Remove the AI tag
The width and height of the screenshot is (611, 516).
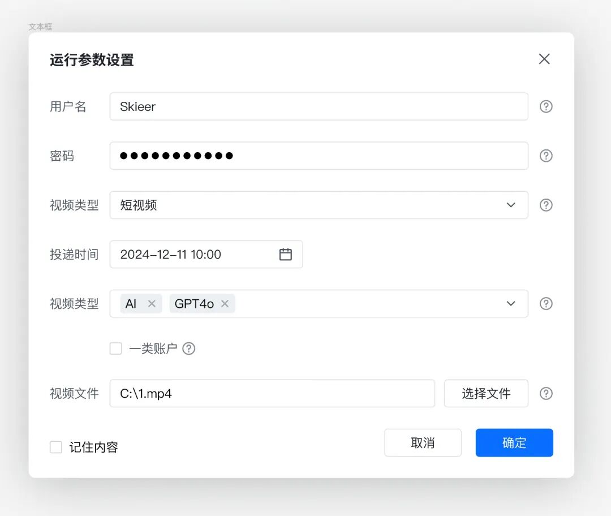click(151, 304)
